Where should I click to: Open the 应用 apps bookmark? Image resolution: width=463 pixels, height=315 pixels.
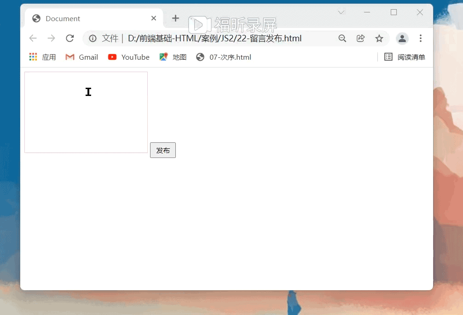[42, 57]
